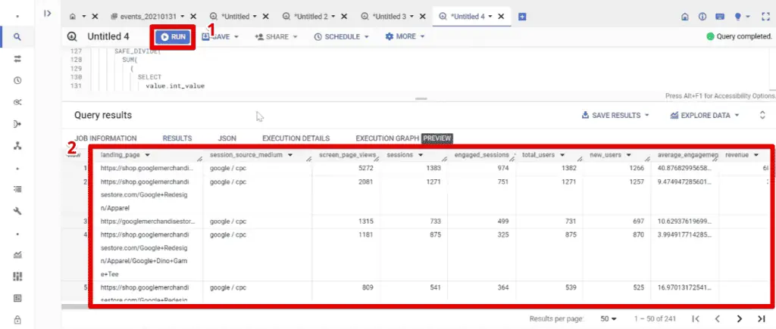Click the home icon at top right
This screenshot has height=329, width=776.
(x=685, y=17)
